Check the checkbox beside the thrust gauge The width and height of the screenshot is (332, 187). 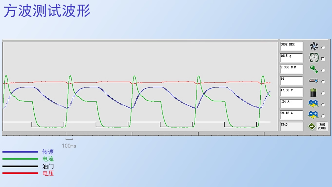tap(323, 59)
